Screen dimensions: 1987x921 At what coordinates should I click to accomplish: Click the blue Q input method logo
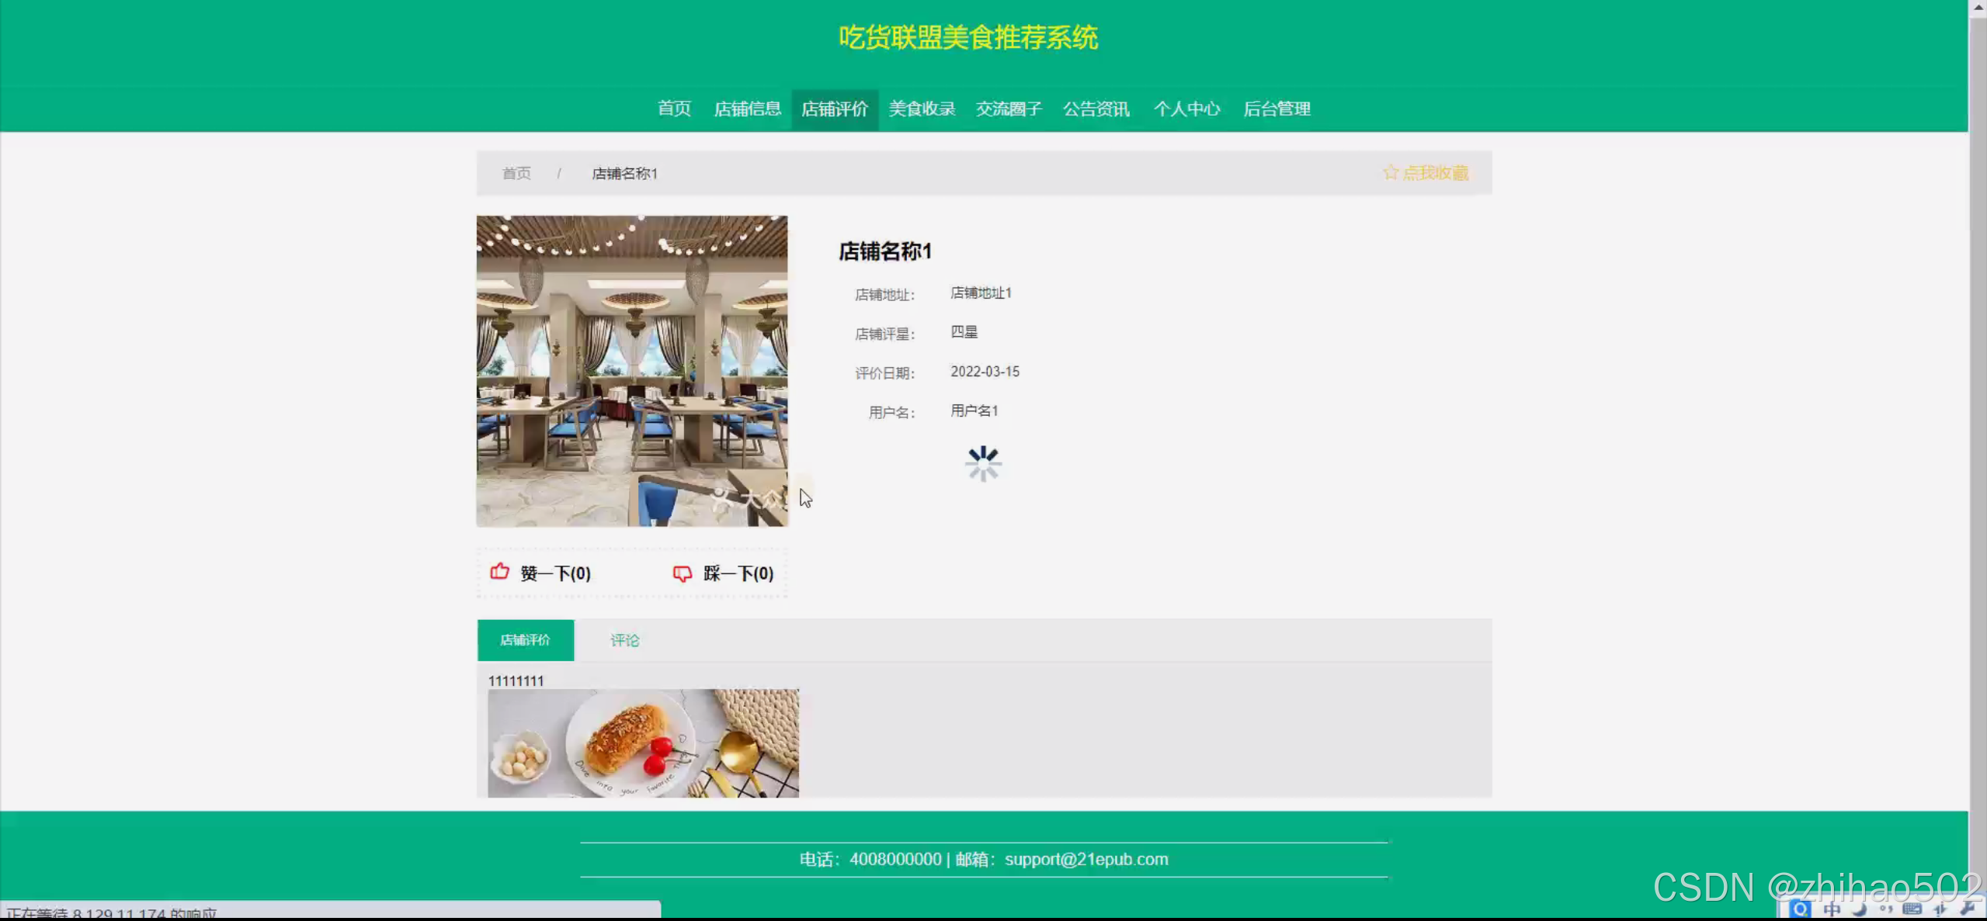tap(1800, 909)
